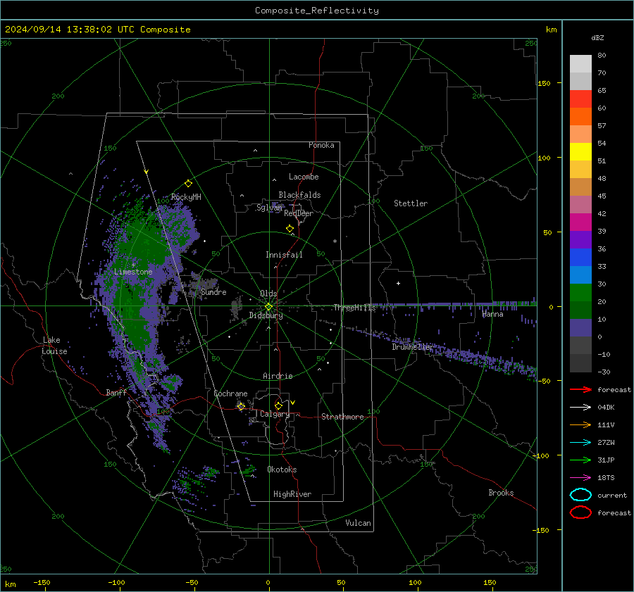Viewport: 634px width, 592px height.
Task: Click the royal blue 33-36 dBZ swatch
Action: pos(580,258)
